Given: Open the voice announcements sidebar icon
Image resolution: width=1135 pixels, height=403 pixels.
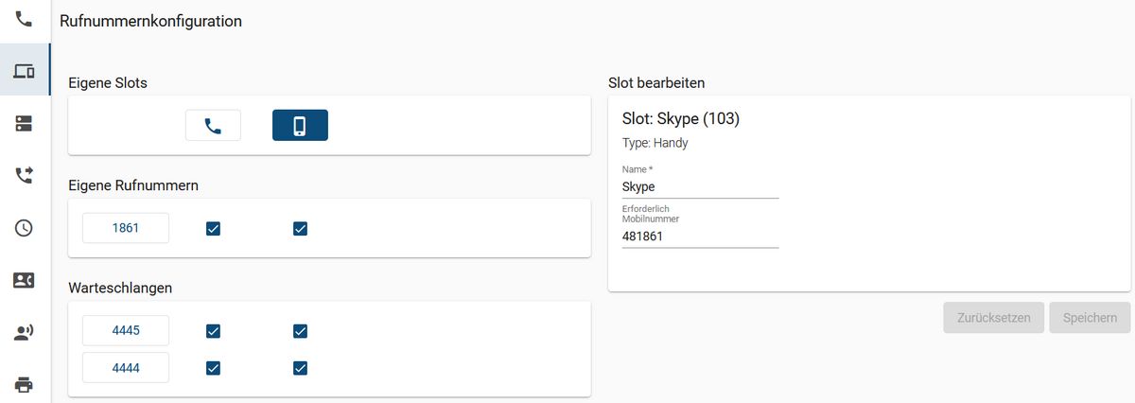Looking at the screenshot, I should [24, 331].
